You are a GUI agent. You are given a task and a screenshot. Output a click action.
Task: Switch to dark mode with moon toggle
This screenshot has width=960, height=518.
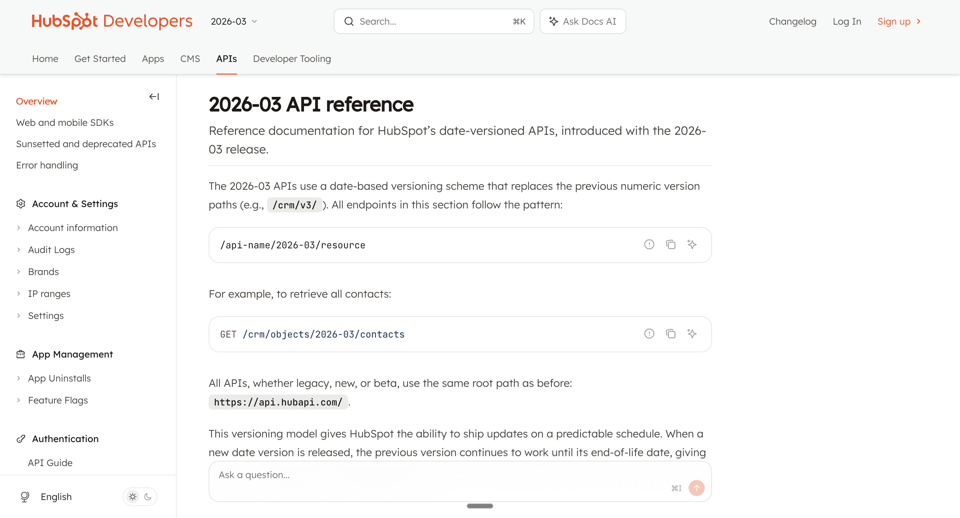pyautogui.click(x=148, y=497)
